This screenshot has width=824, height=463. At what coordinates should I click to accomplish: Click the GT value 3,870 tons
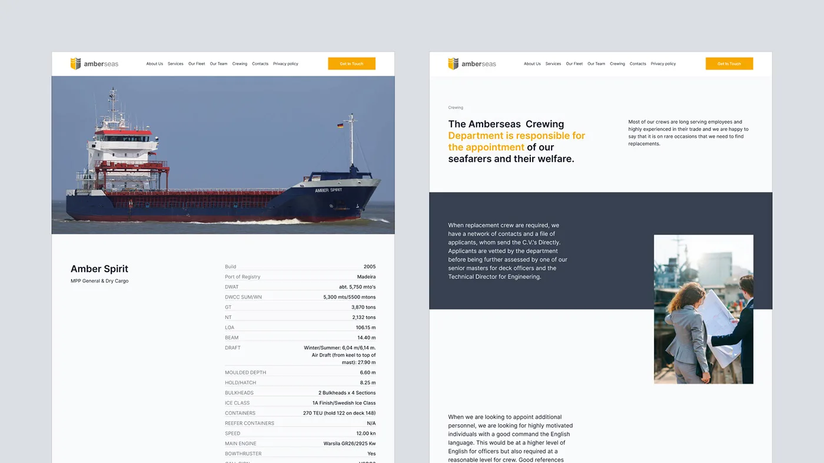(x=364, y=307)
